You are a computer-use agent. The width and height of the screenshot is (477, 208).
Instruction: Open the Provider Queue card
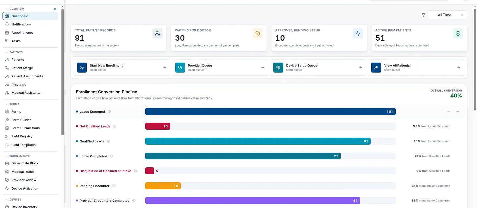tap(220, 68)
